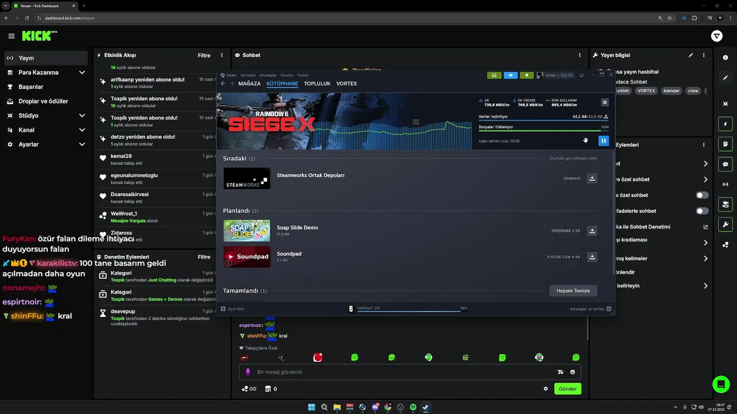Click Hepsini Temizle button
The image size is (737, 414).
(x=573, y=291)
